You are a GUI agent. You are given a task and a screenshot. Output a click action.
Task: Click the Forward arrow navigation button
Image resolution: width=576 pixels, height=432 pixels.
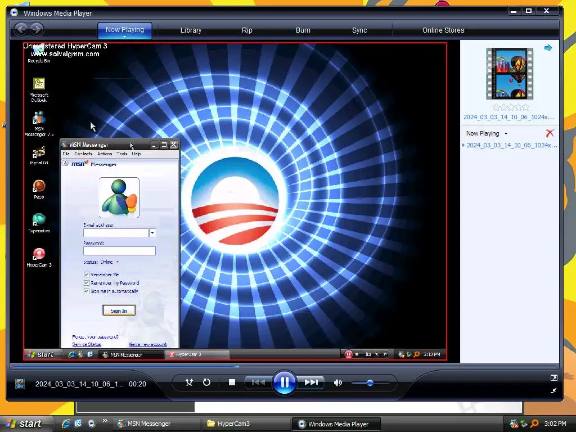[37, 29]
